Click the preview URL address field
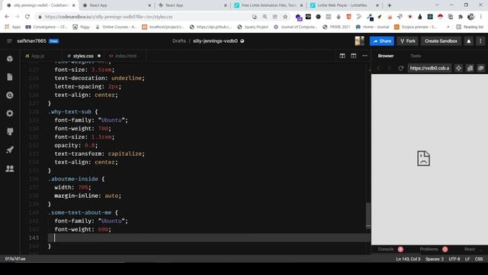Screen dimensions: 488x275 (x=429, y=68)
